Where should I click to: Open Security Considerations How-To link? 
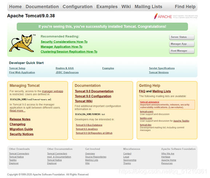click(x=64, y=42)
